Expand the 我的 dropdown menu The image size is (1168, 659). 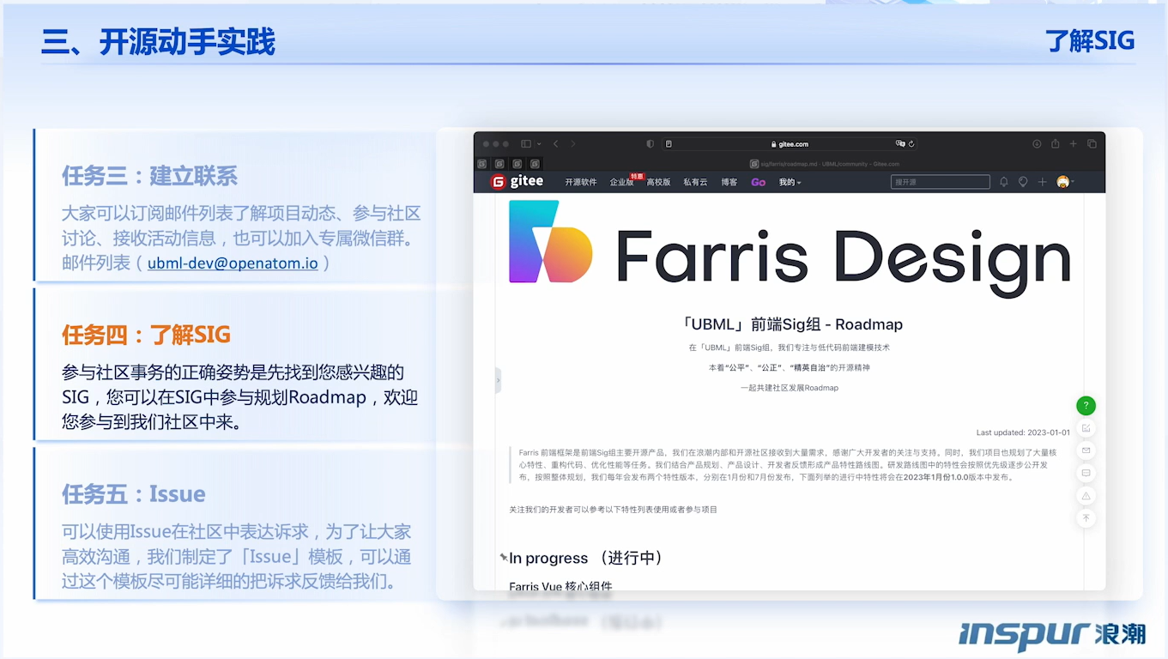pos(790,182)
